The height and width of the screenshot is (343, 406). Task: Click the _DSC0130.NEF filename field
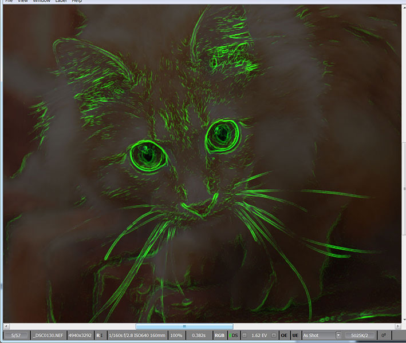click(x=49, y=335)
